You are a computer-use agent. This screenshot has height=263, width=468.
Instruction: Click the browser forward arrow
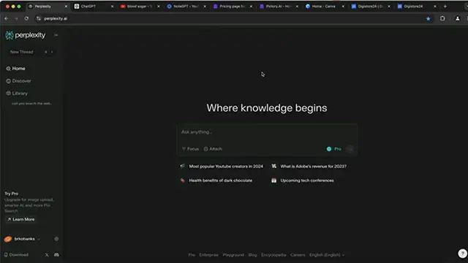(x=16, y=18)
